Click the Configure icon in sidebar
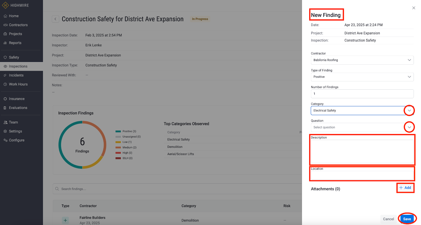This screenshot has height=225, width=421. point(5,140)
